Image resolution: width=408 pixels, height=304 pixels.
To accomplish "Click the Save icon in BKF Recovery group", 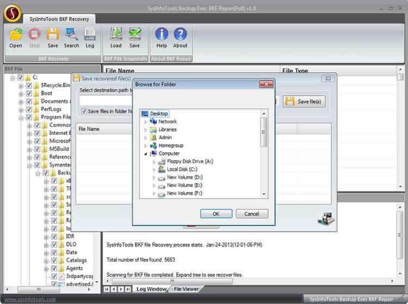I will pyautogui.click(x=53, y=34).
